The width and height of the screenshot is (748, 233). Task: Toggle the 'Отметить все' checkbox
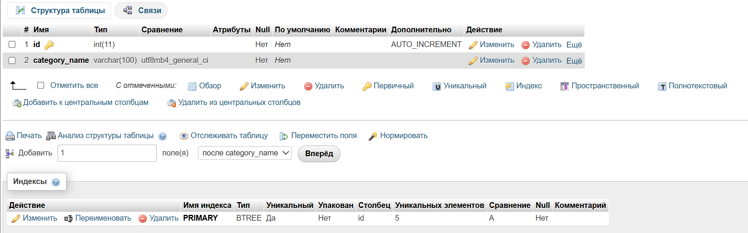(41, 85)
